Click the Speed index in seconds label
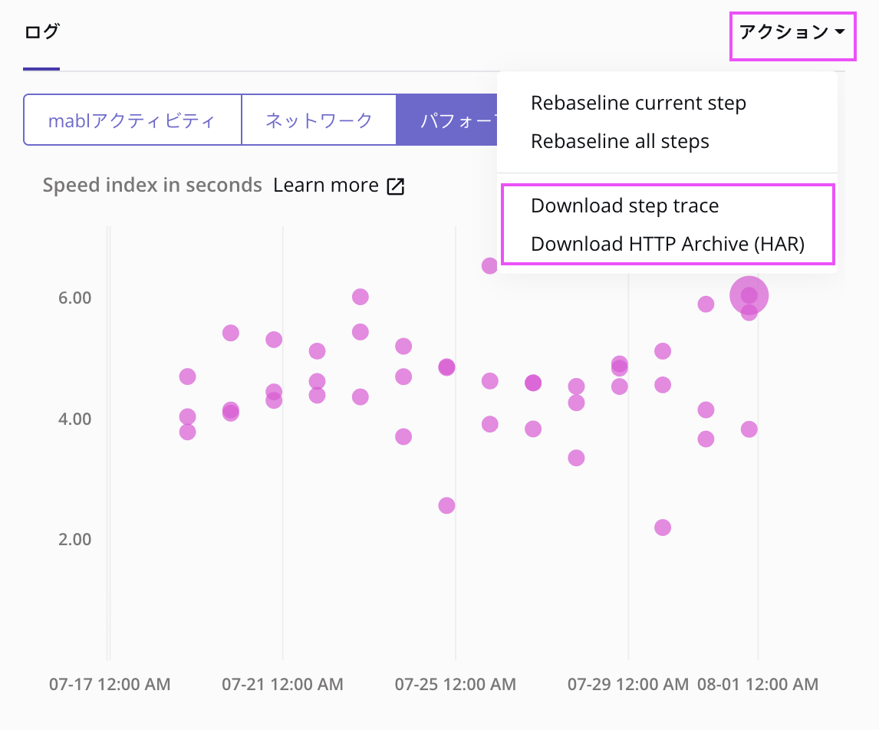 153,186
